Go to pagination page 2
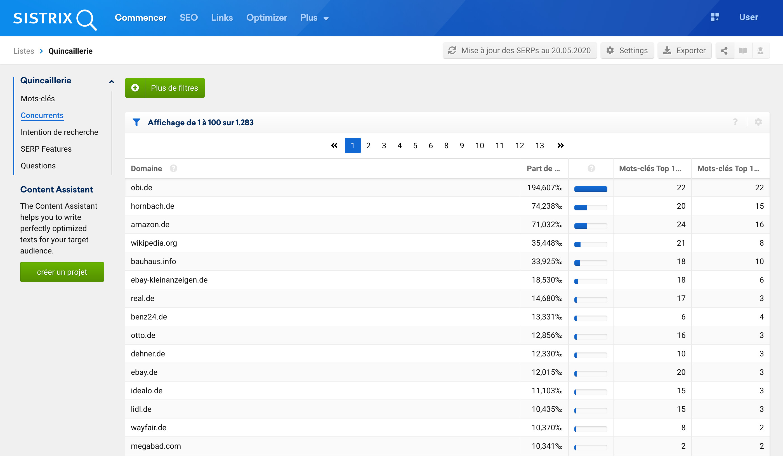The image size is (783, 456). point(368,145)
